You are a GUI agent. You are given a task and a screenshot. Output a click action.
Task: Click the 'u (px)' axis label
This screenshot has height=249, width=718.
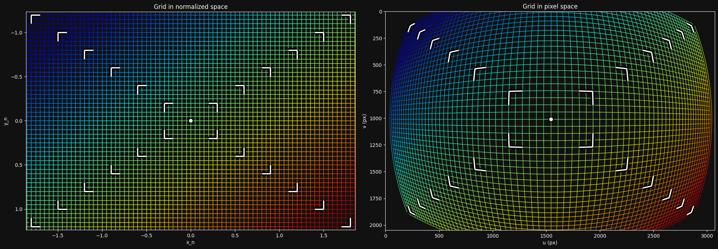click(x=550, y=243)
